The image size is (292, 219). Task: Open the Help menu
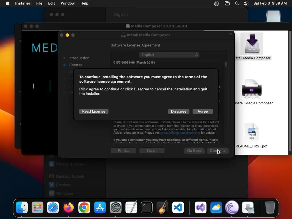pos(84,3)
